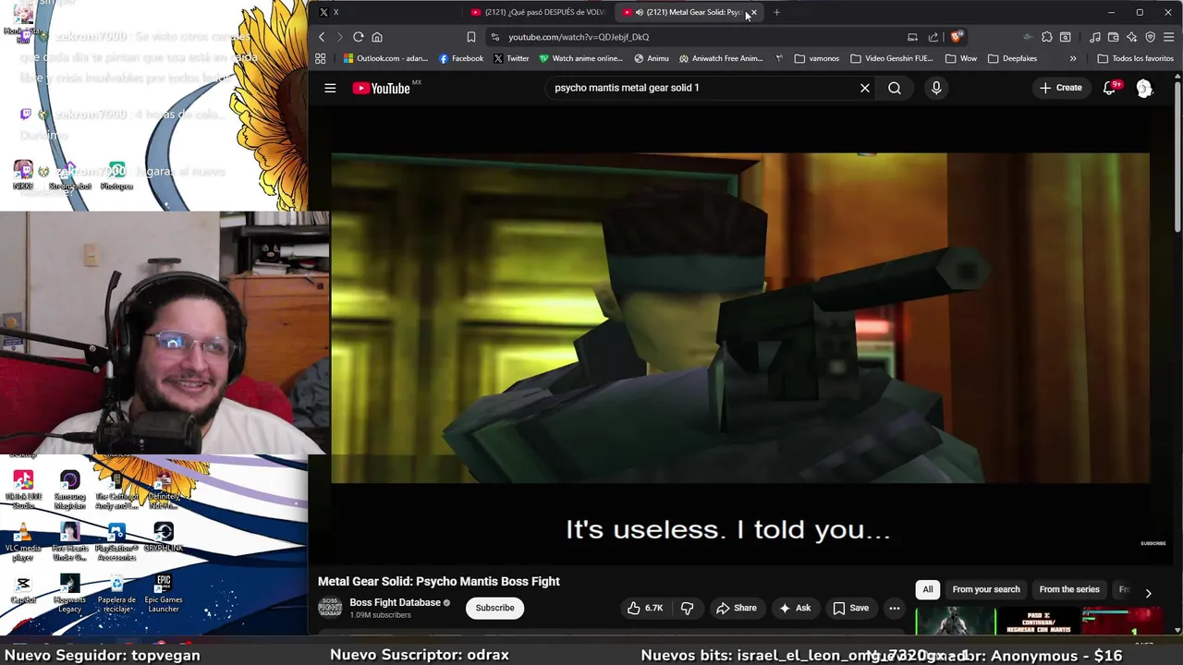Click the browser address bar URL

tap(579, 37)
